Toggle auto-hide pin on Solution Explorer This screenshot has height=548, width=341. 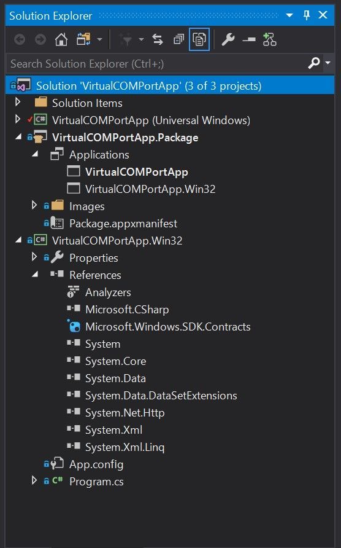coord(307,15)
